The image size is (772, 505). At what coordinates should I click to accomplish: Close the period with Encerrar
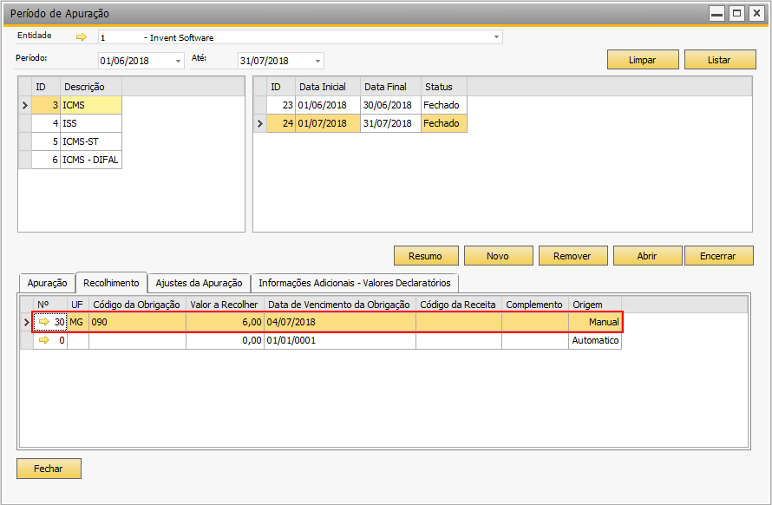coord(718,256)
